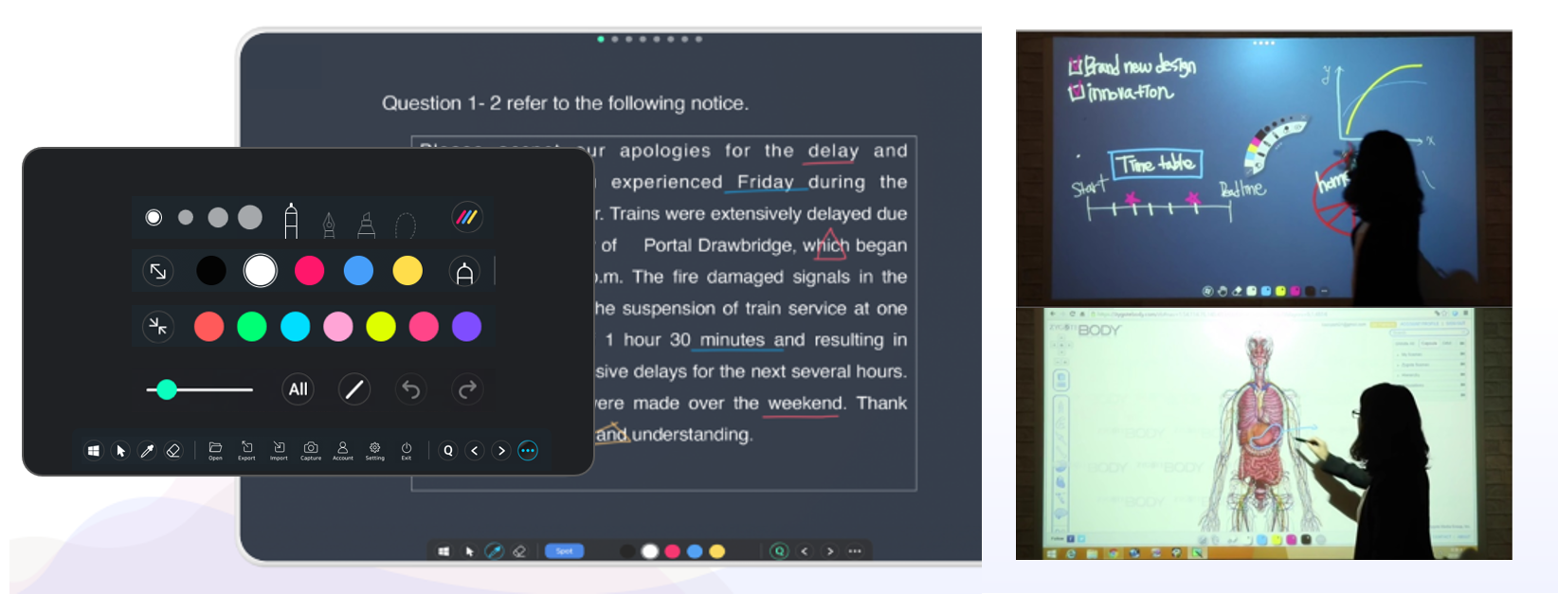This screenshot has height=594, width=1558.
Task: Open the multicolor stripes palette icon
Action: tap(466, 217)
